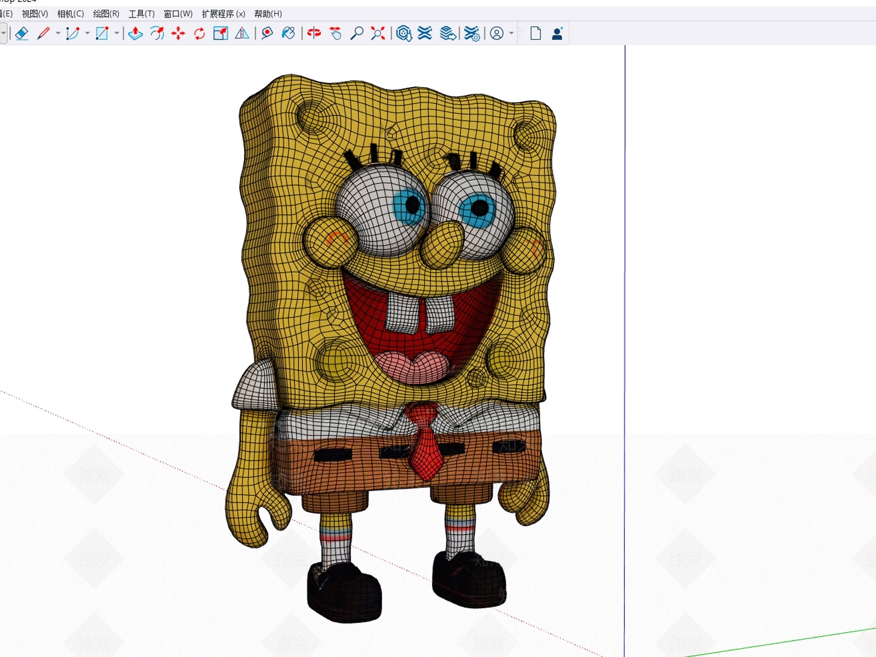Click the add person icon
The width and height of the screenshot is (876, 657).
coord(557,33)
